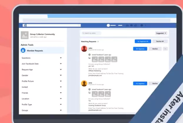Click the 'Growing Facebook Group' answer text
The width and height of the screenshot is (183, 123).
(x=97, y=105)
